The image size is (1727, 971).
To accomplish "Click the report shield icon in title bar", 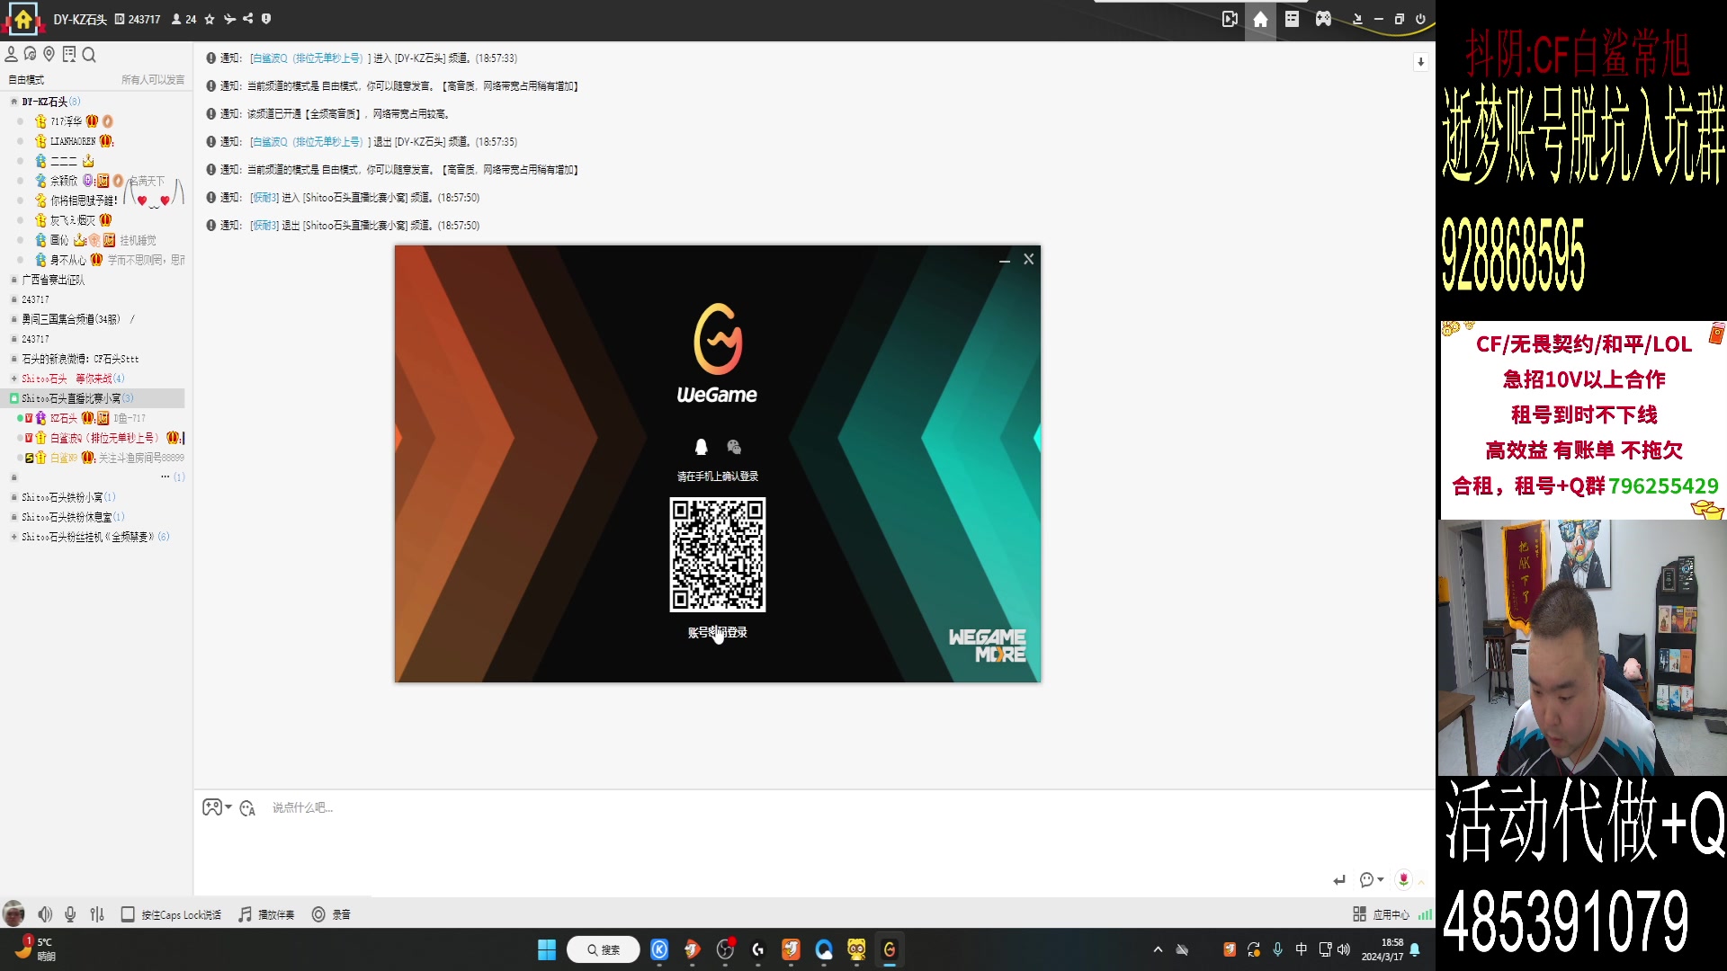I will (x=266, y=19).
